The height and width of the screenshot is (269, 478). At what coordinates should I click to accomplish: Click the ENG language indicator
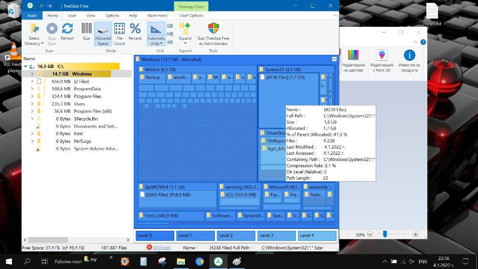click(423, 261)
